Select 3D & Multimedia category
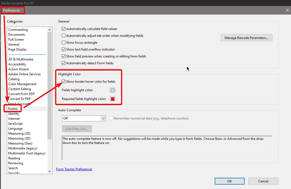Image resolution: width=291 pixels, height=189 pixels. (21, 59)
